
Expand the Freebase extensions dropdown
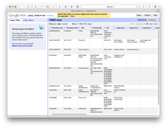(153, 20)
